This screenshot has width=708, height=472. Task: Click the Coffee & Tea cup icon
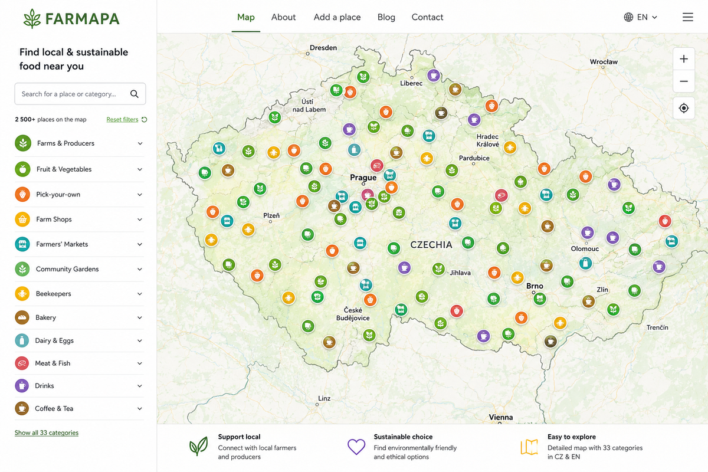[22, 408]
